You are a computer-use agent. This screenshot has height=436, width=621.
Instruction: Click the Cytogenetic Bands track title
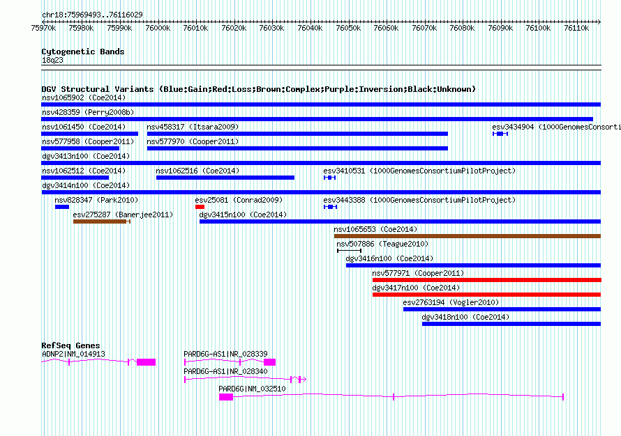(83, 52)
